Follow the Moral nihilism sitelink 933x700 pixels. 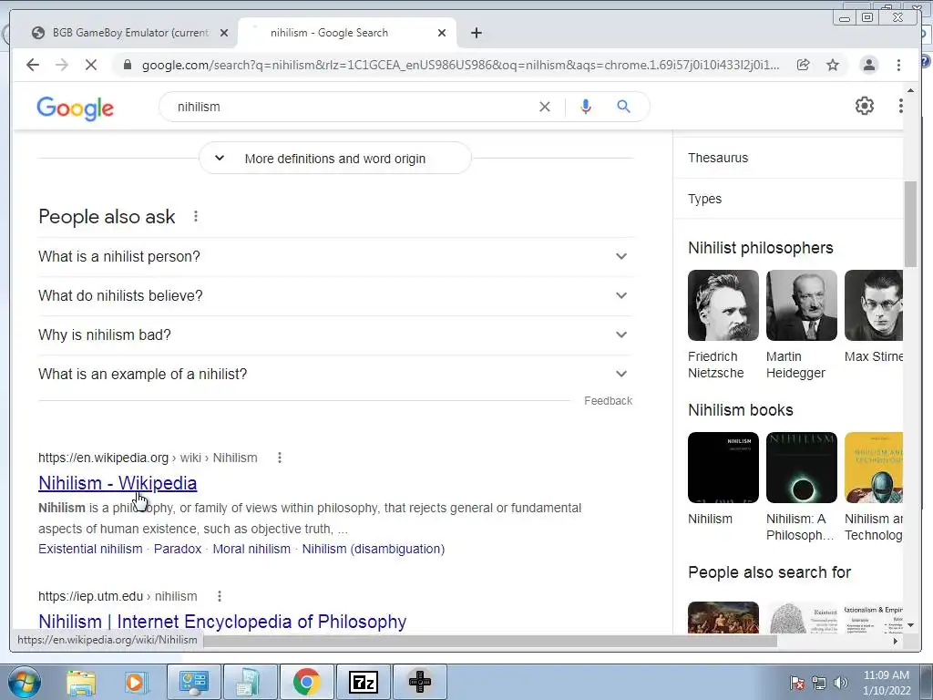click(251, 549)
